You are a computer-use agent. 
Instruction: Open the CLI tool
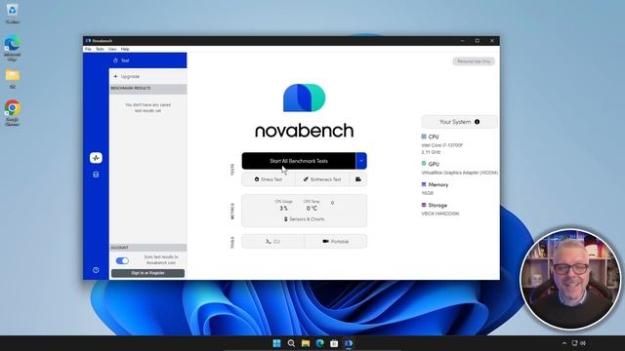pyautogui.click(x=273, y=242)
